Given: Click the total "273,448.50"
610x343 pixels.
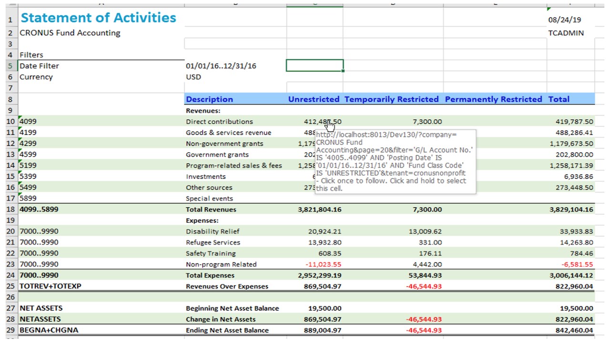Looking at the screenshot, I should (574, 187).
